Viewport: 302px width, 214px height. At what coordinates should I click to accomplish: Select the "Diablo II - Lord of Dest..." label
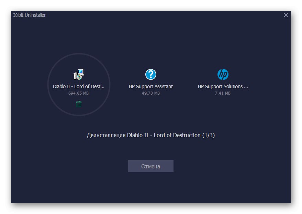pyautogui.click(x=79, y=86)
